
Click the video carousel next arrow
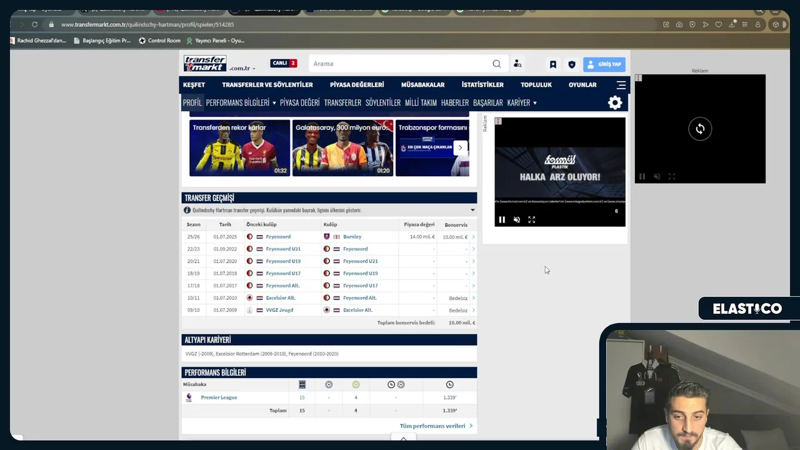460,148
